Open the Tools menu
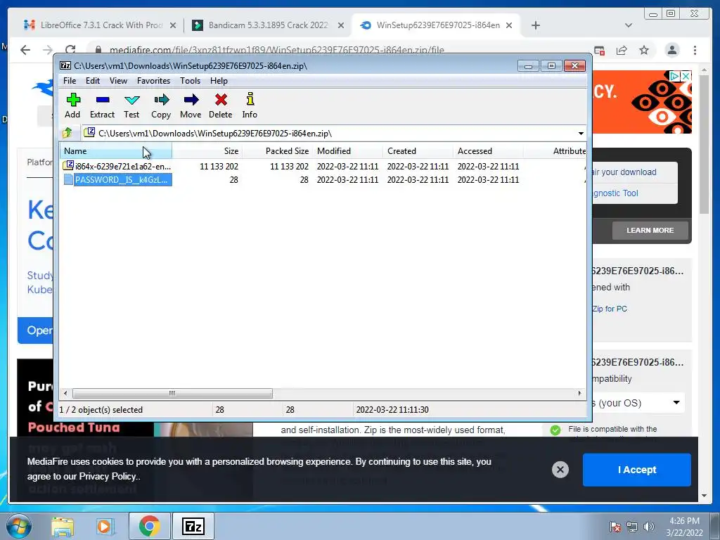This screenshot has height=540, width=720. pos(190,81)
